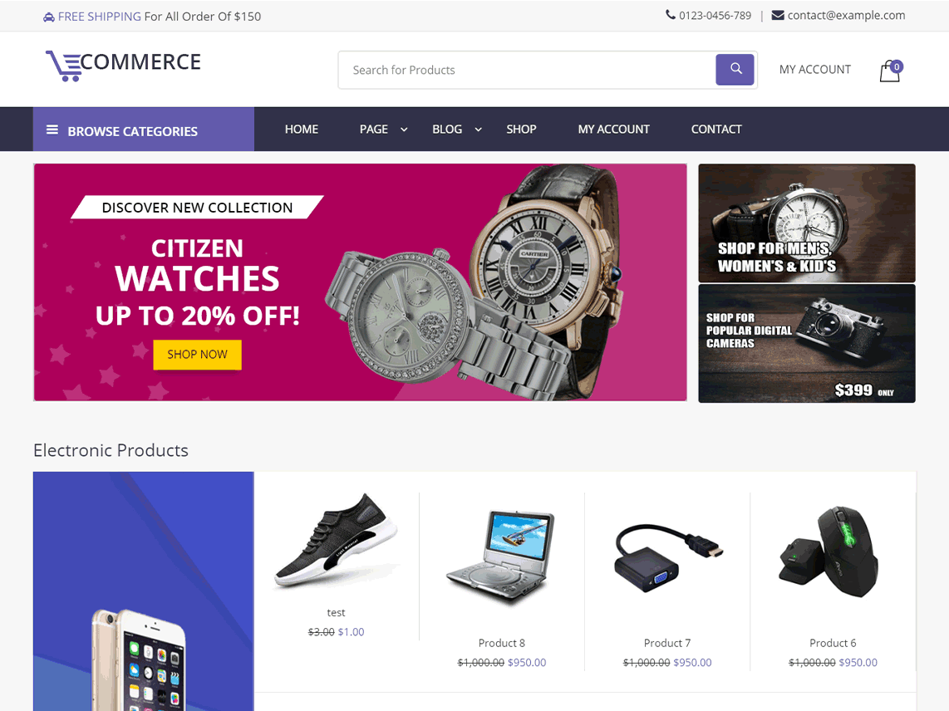Open the popular digital cameras banner
949x711 pixels.
pyautogui.click(x=807, y=344)
